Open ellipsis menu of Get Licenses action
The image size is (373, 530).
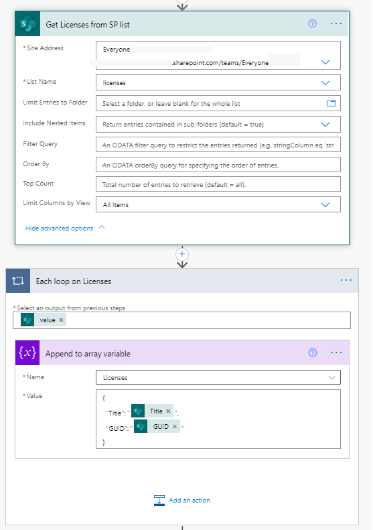336,23
